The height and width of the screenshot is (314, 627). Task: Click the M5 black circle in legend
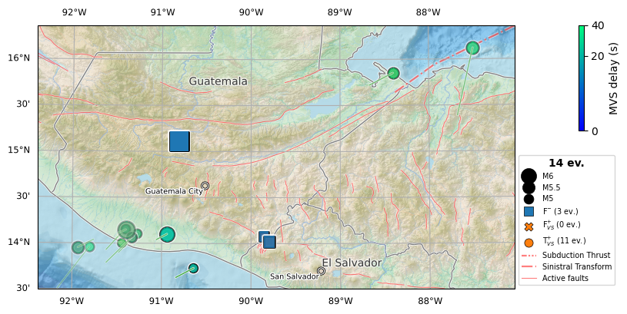[529, 198]
